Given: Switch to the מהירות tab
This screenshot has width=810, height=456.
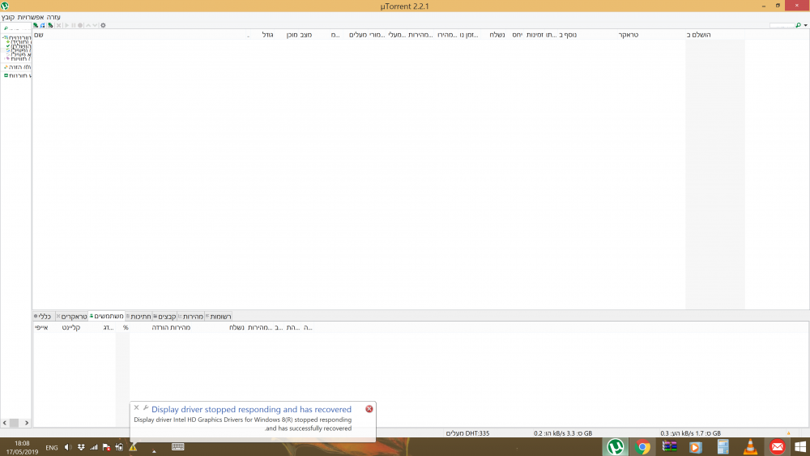Looking at the screenshot, I should click(191, 317).
